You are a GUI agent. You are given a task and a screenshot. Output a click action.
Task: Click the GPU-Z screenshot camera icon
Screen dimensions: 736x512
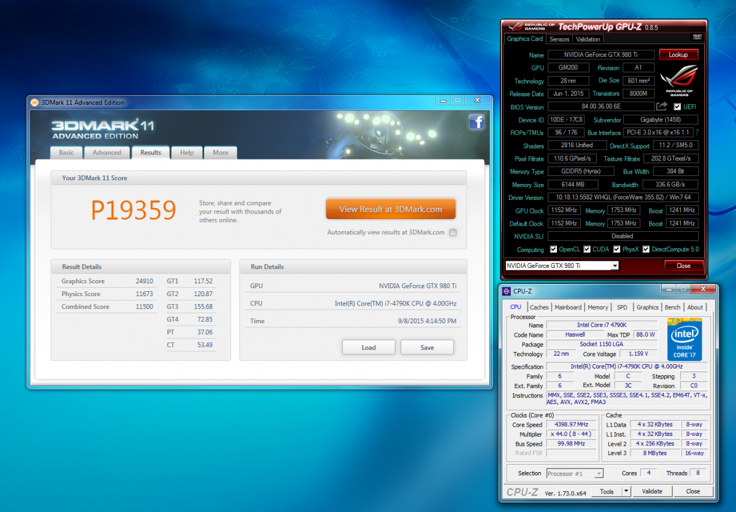(x=696, y=39)
